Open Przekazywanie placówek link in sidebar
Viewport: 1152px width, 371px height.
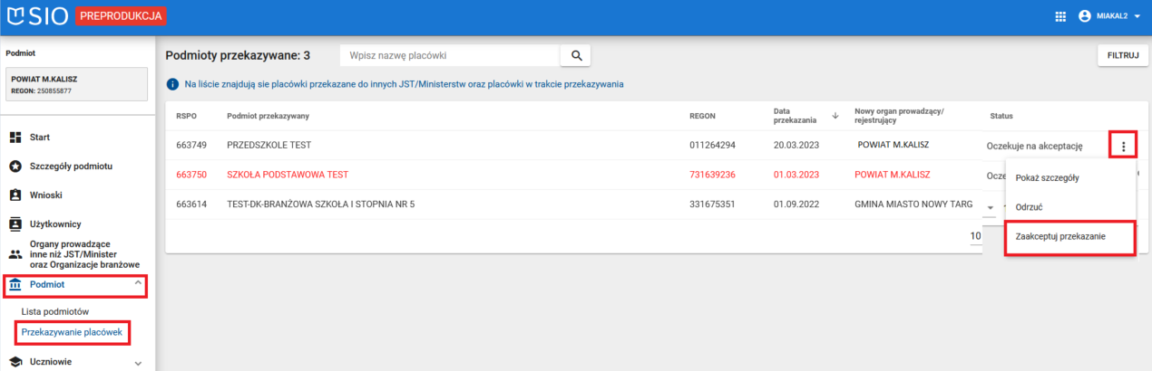[x=72, y=332]
